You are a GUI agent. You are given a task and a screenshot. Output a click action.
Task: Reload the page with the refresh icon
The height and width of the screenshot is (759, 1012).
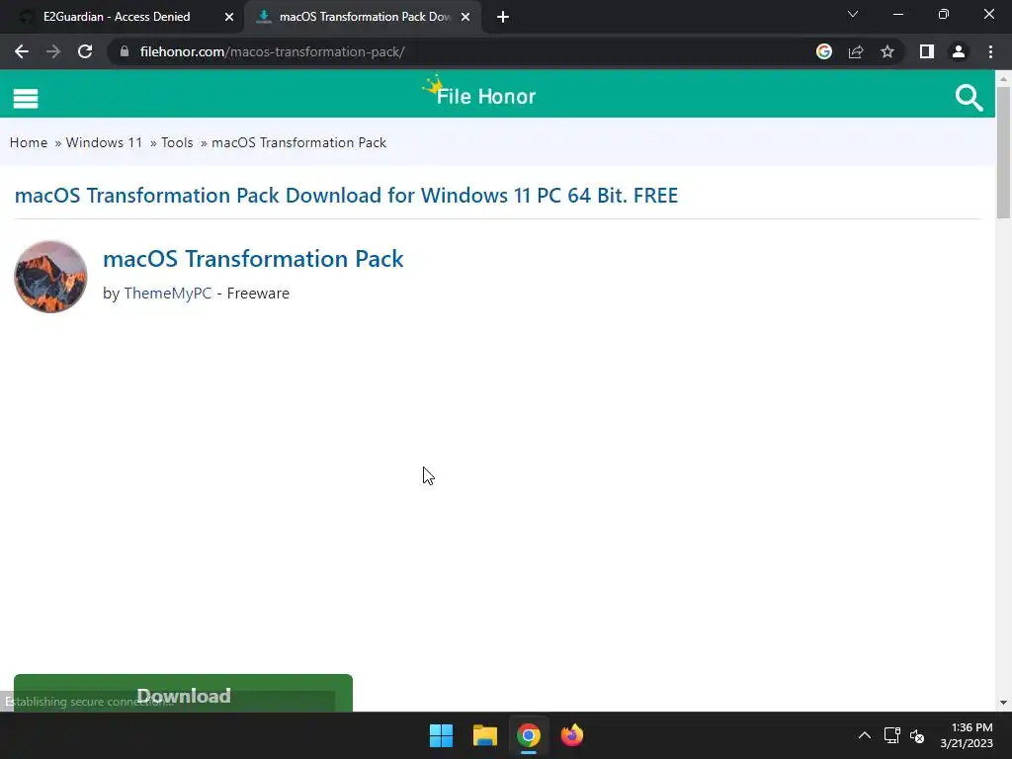coord(85,51)
